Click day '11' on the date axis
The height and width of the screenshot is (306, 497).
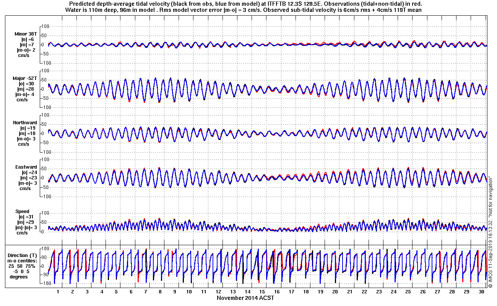[x=204, y=291]
